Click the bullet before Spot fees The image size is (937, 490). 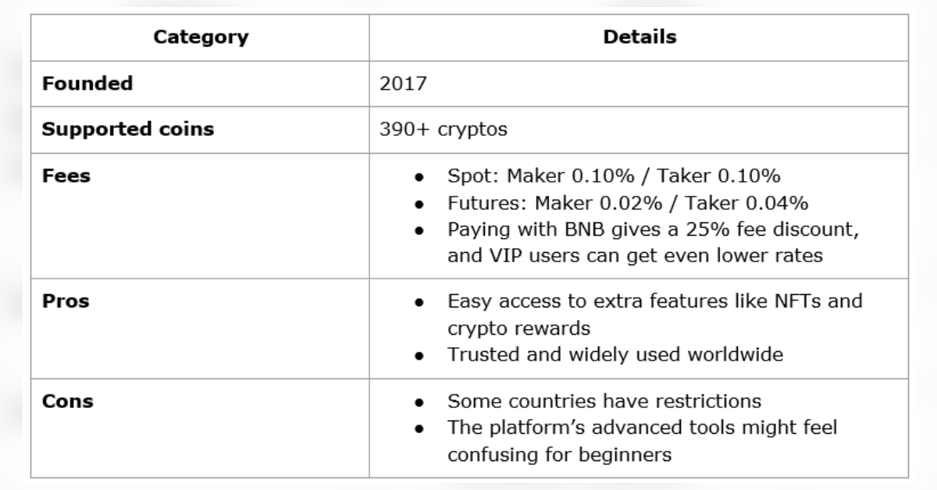420,177
